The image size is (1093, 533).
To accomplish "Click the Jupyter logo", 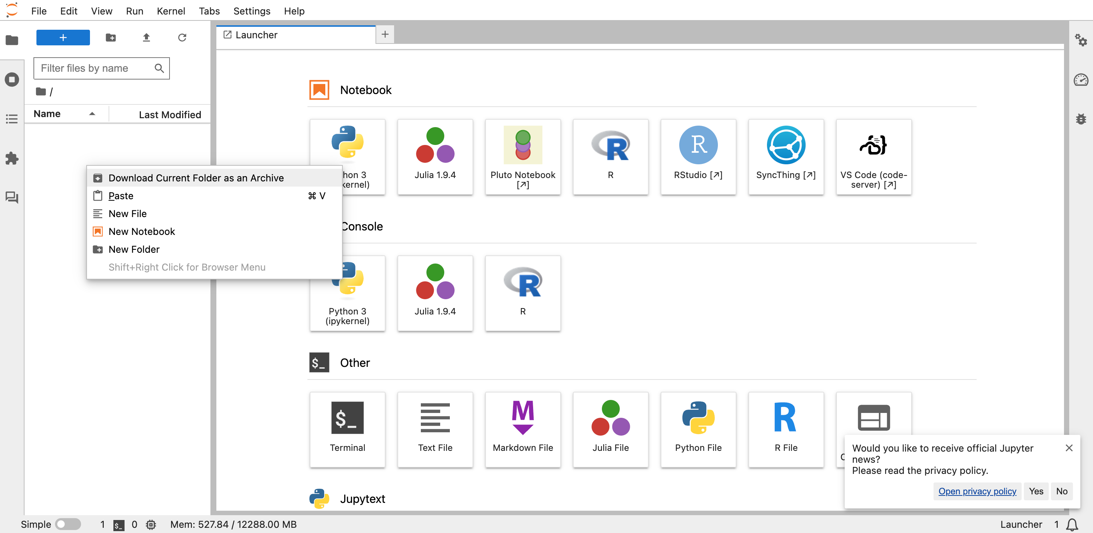I will 12,10.
